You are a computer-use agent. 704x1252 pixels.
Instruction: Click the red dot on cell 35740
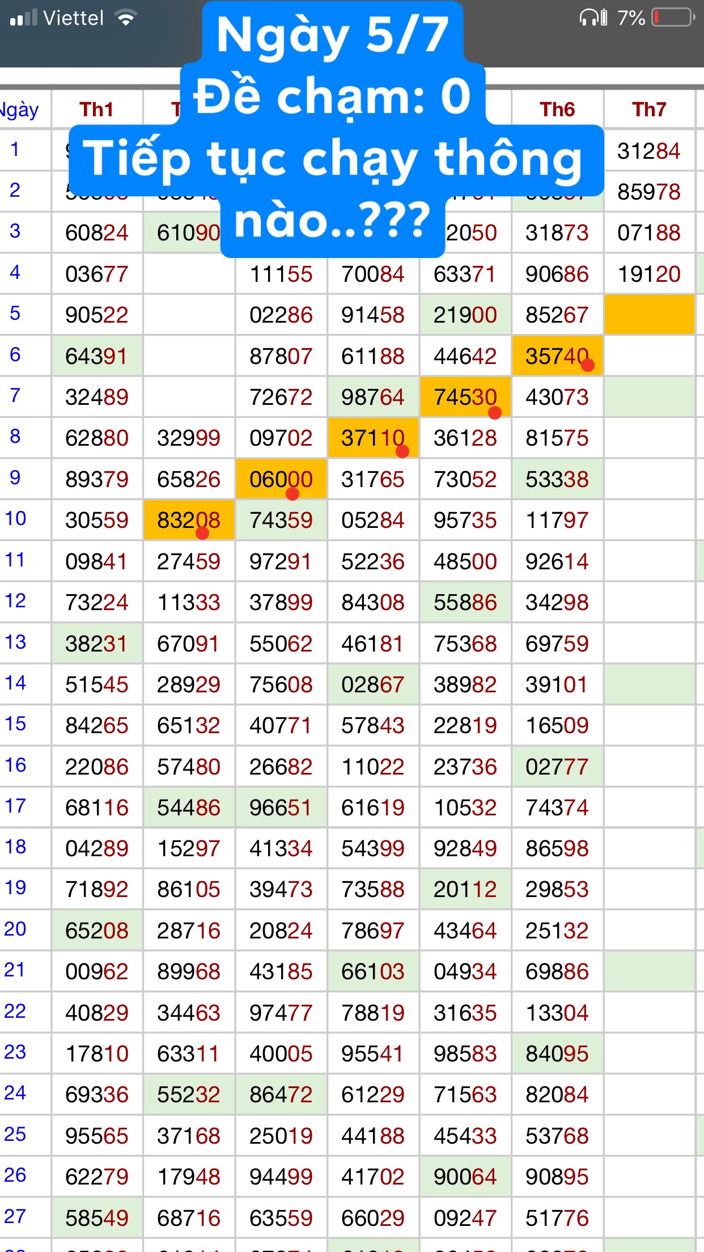(588, 365)
